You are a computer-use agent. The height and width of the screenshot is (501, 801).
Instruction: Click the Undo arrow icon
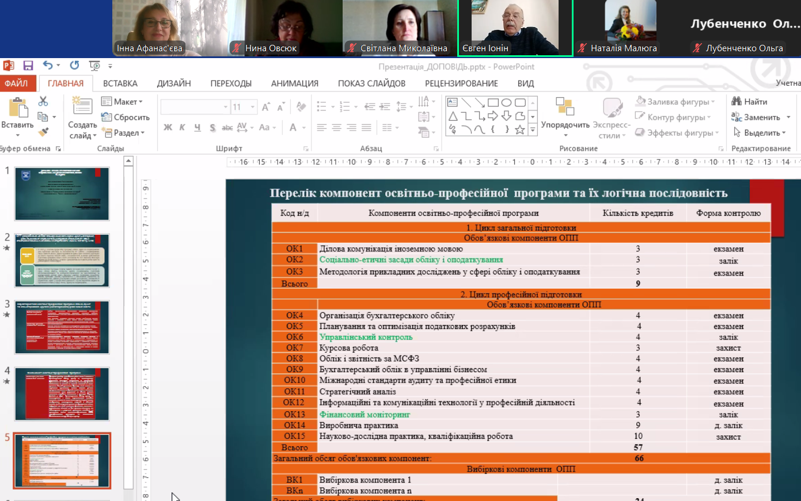[48, 66]
